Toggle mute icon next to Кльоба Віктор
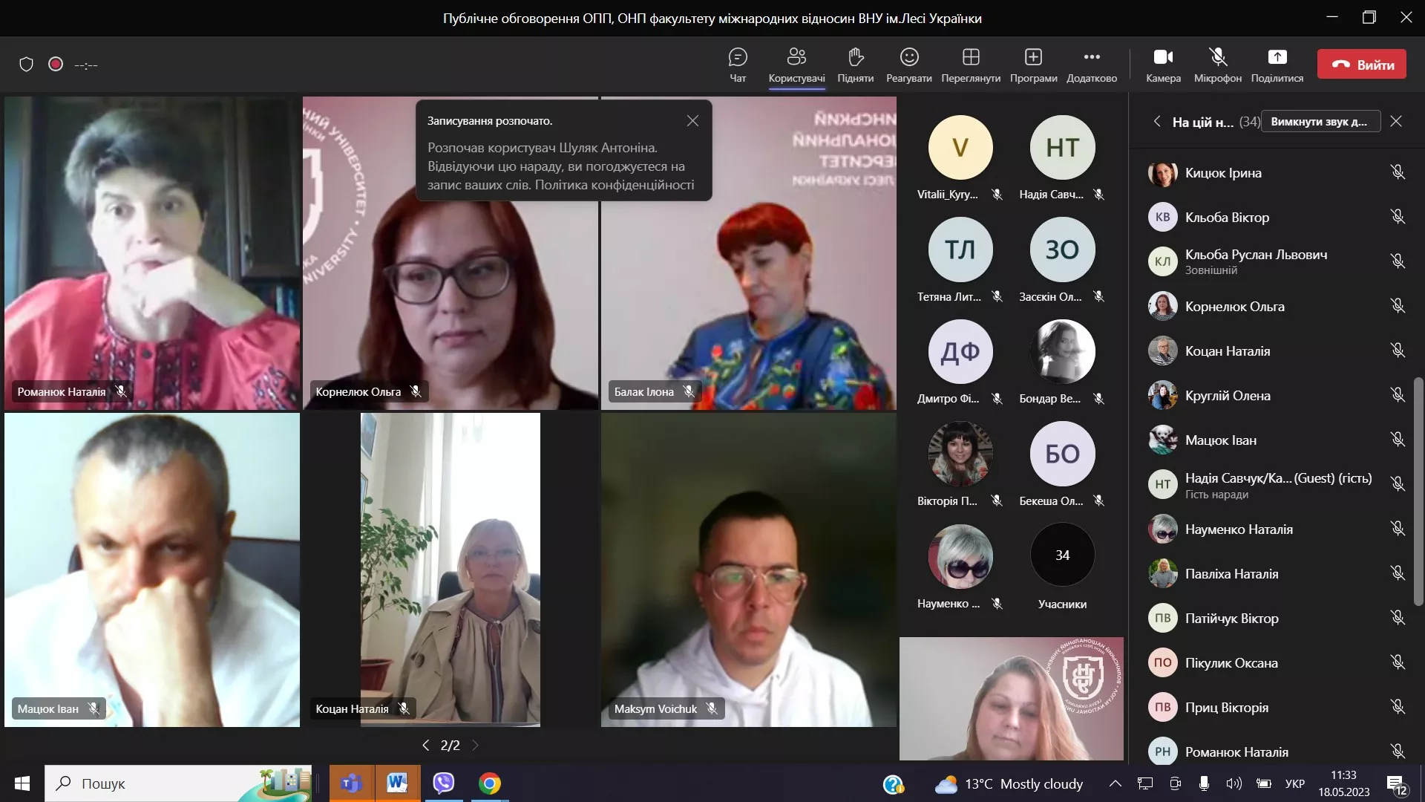Viewport: 1425px width, 802px height. [x=1398, y=217]
